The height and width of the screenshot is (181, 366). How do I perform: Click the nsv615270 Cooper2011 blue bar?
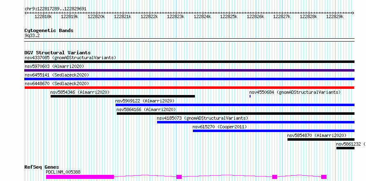[x=273, y=131]
